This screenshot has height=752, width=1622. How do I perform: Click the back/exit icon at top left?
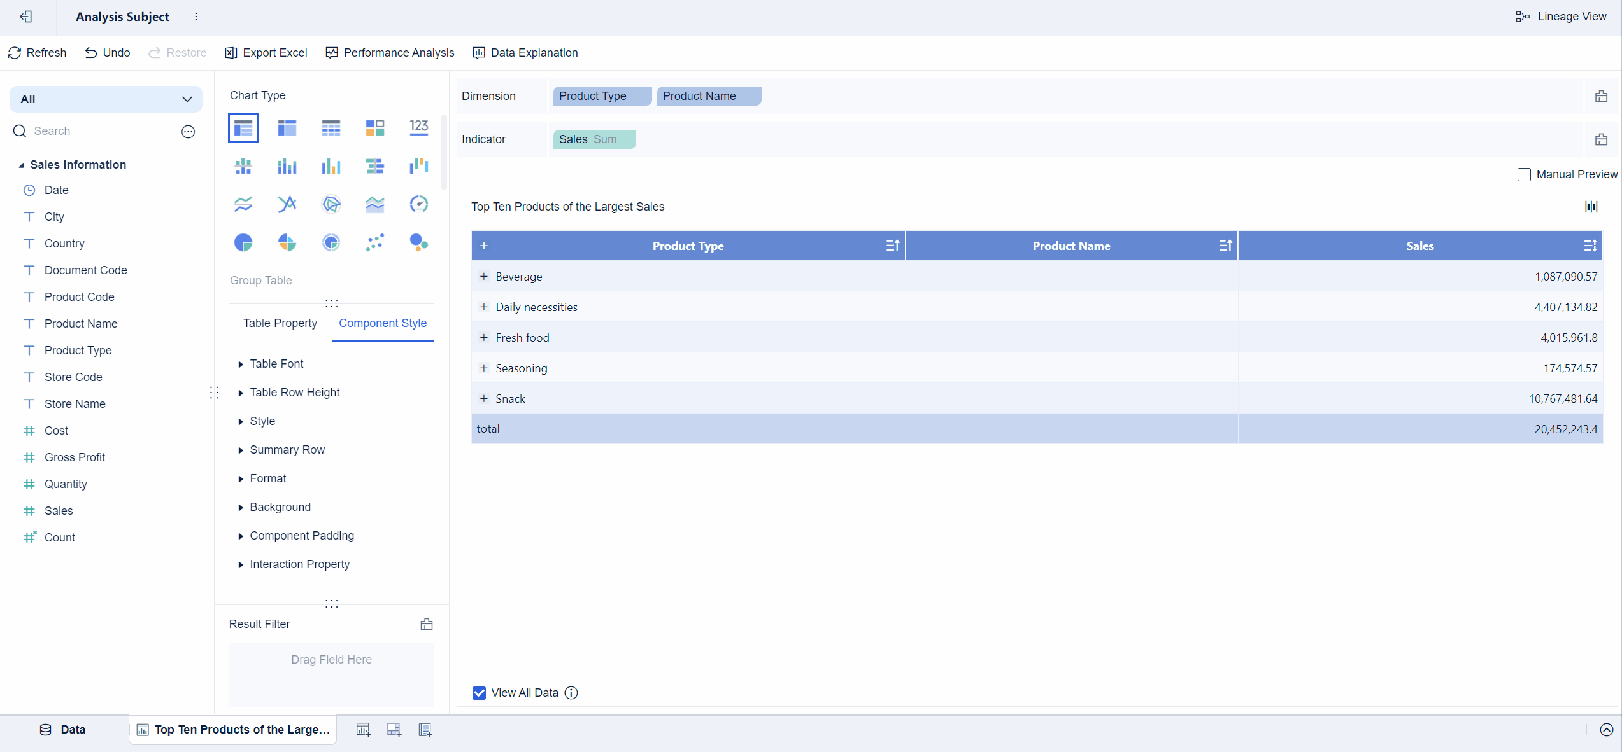point(26,17)
